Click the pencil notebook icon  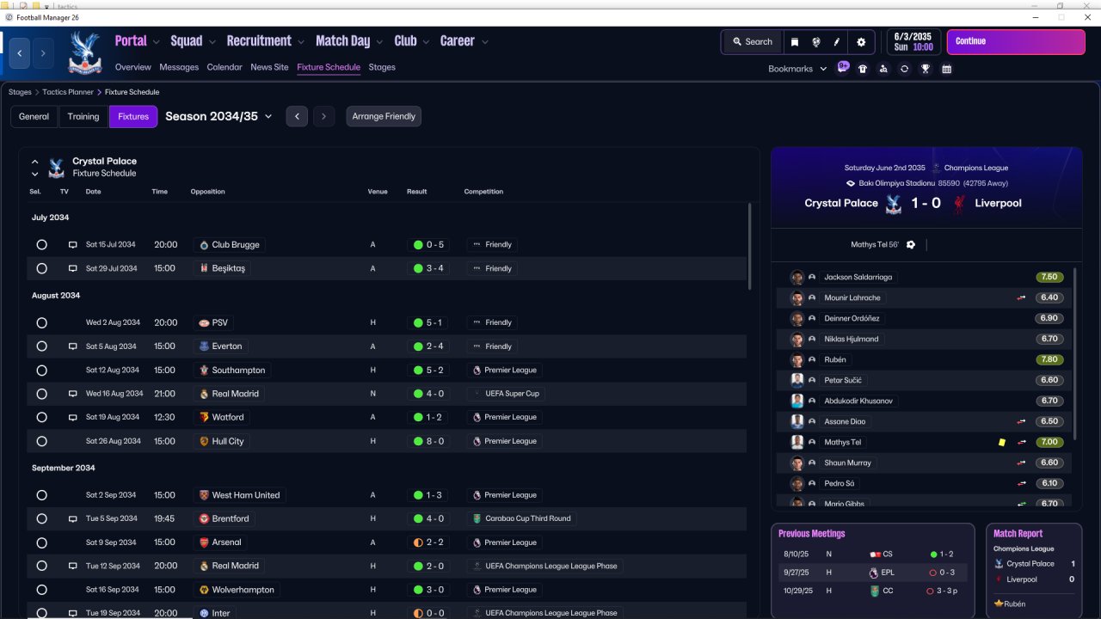[836, 42]
